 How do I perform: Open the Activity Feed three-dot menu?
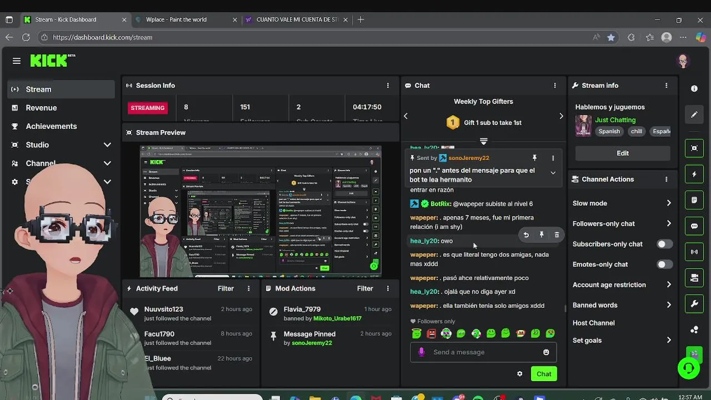click(248, 288)
